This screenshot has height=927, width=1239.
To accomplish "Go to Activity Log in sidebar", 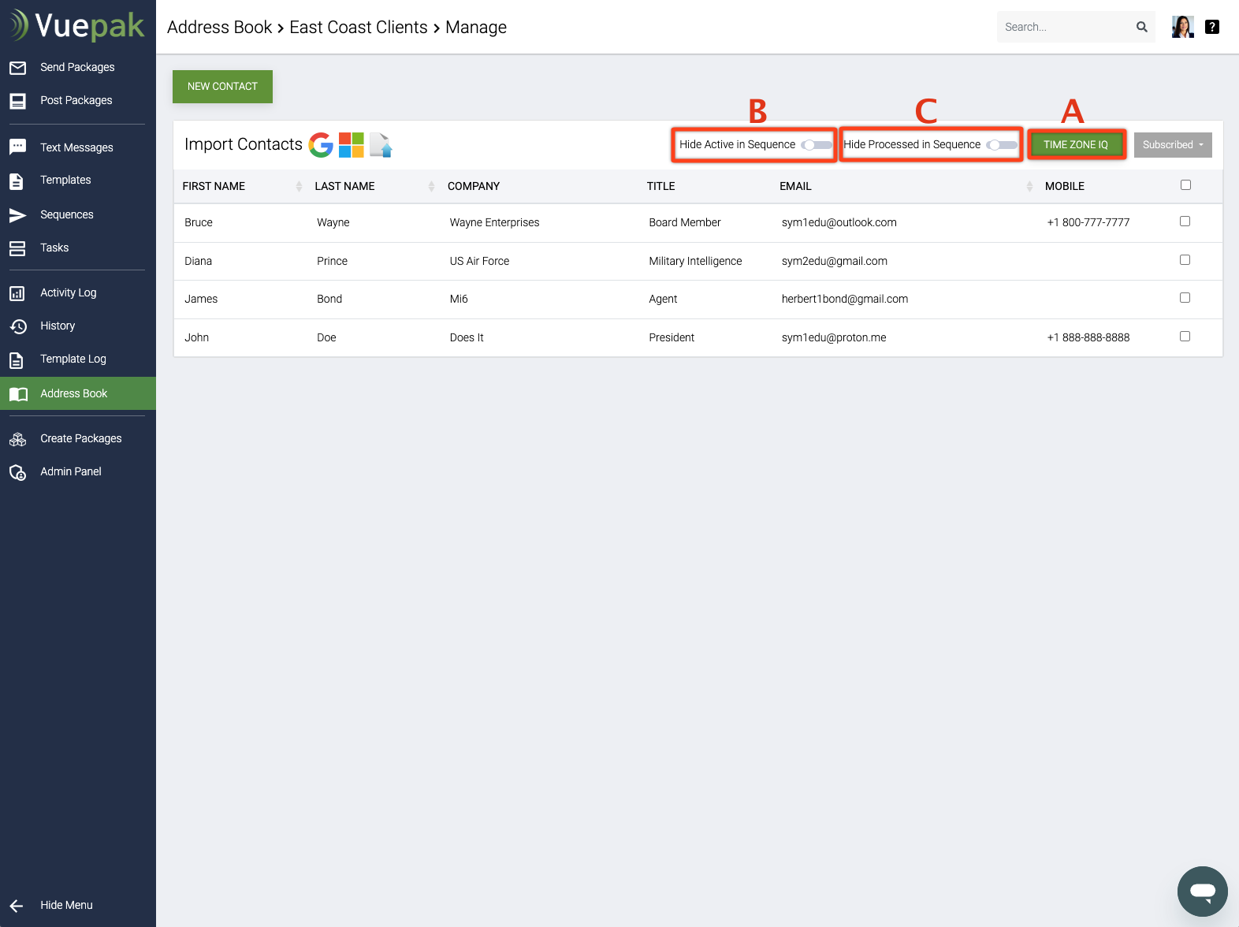I will (x=69, y=292).
